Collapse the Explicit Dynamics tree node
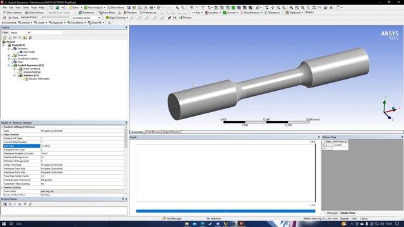The image size is (404, 227). coord(9,66)
